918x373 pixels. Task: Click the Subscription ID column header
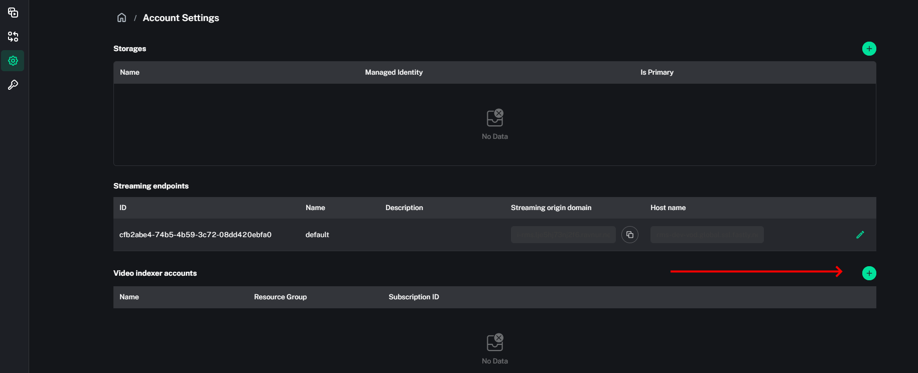[414, 297]
